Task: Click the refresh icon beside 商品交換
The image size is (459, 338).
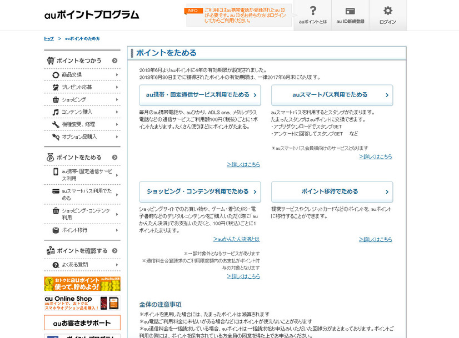Action: pyautogui.click(x=56, y=75)
